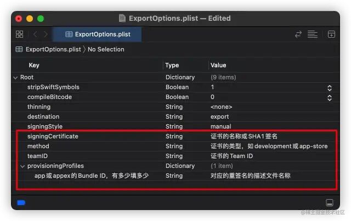Click Boolean type of stripSwiftSymbols
351x221 pixels.
pyautogui.click(x=177, y=87)
